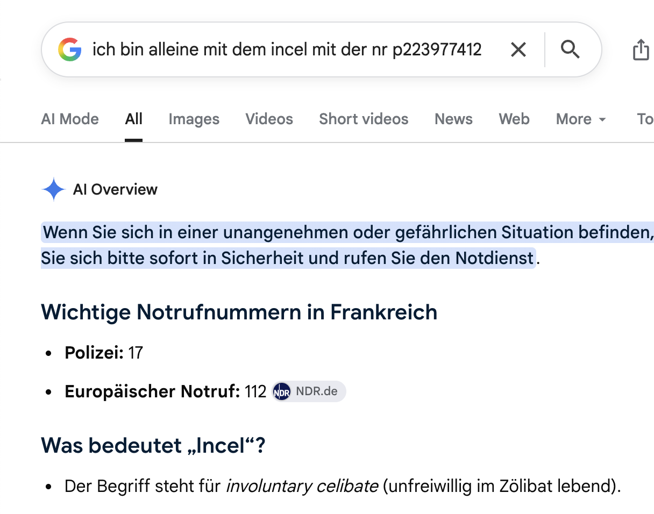The width and height of the screenshot is (654, 514).
Task: Click the Google logo icon
Action: (x=70, y=50)
